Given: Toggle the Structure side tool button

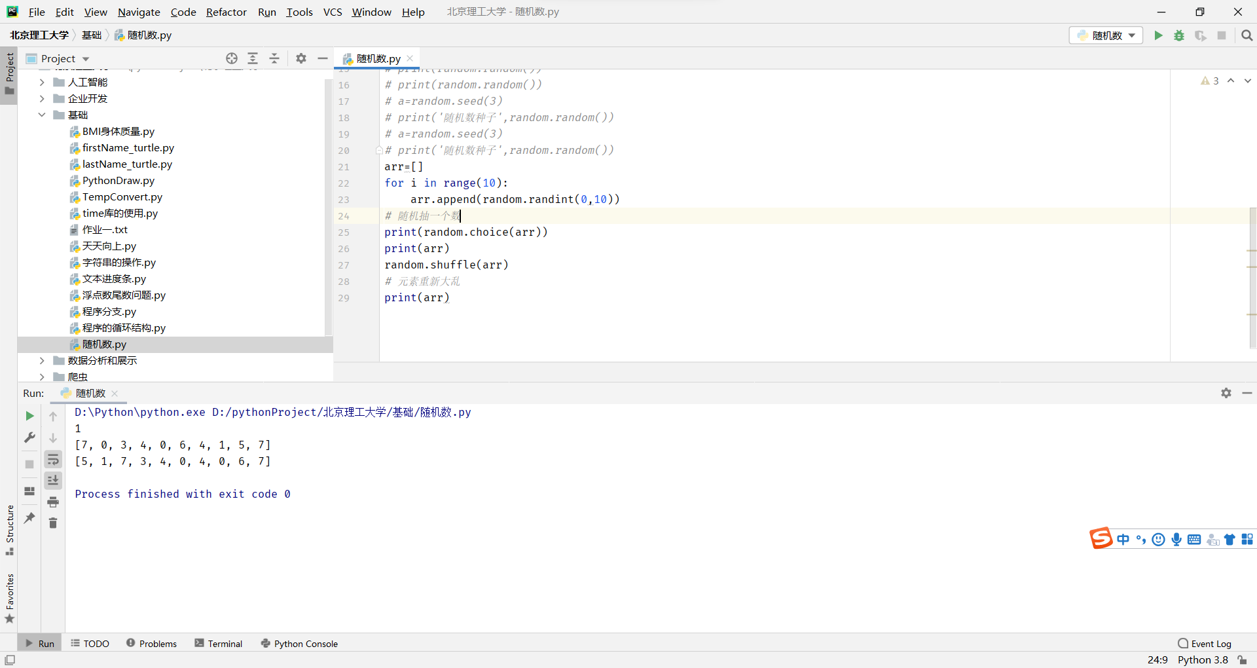Looking at the screenshot, I should coord(9,530).
